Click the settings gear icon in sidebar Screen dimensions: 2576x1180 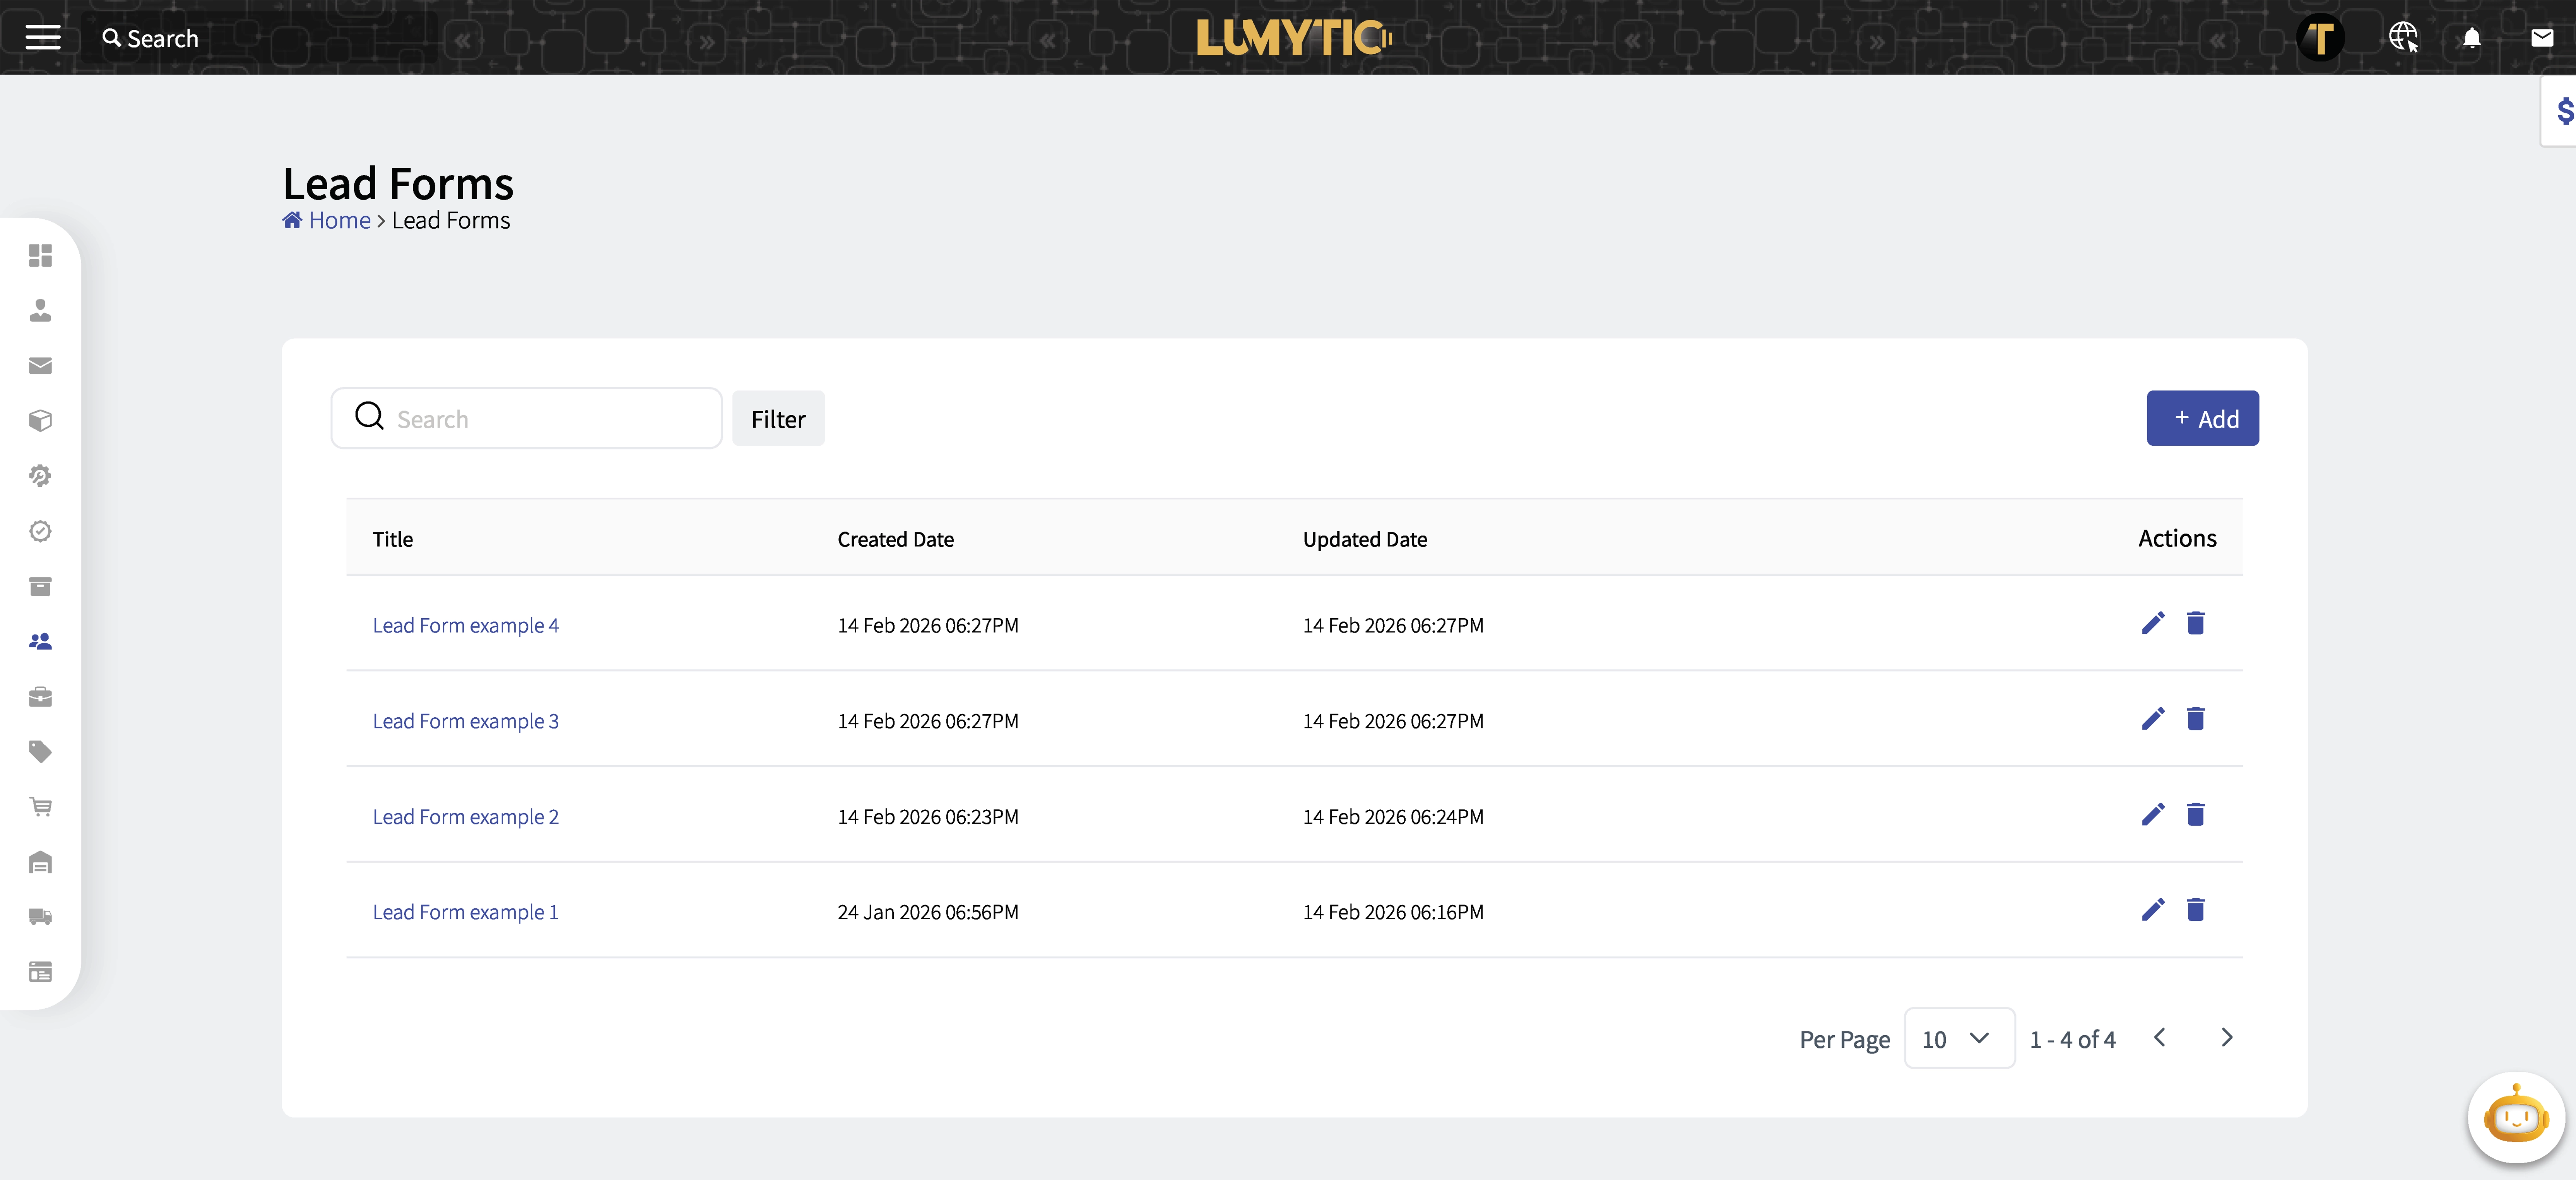click(40, 476)
